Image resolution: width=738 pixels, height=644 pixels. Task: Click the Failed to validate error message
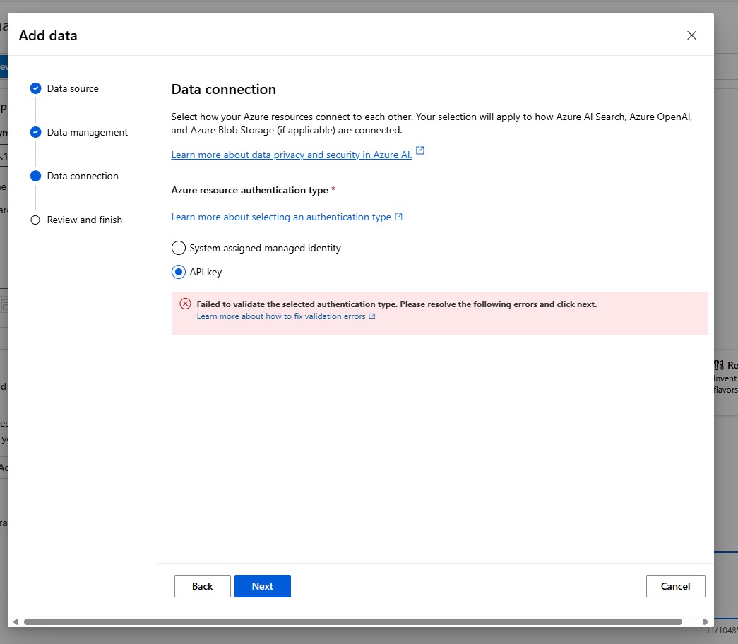[x=397, y=304]
